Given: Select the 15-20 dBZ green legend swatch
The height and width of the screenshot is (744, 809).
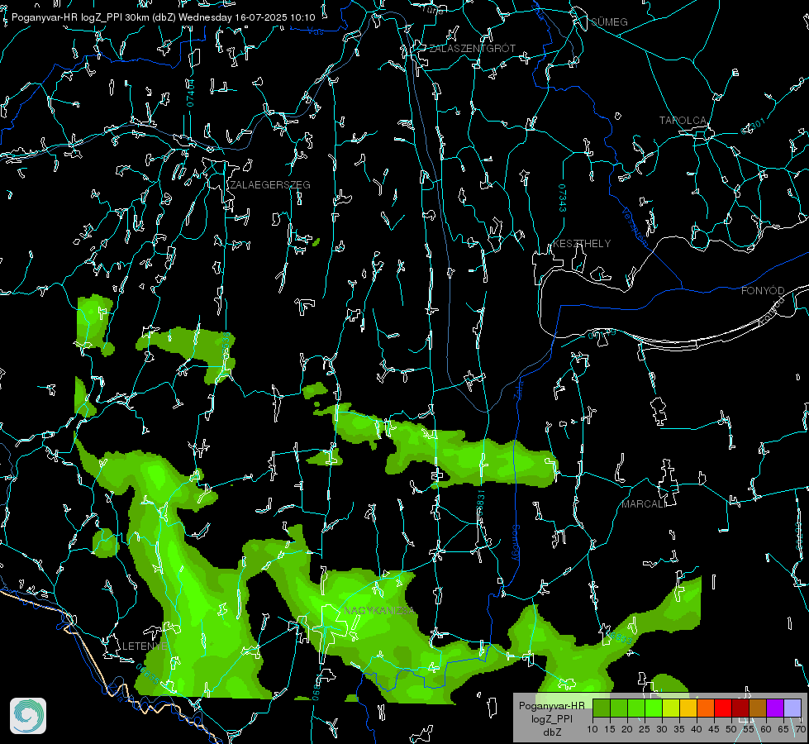Looking at the screenshot, I should 619,708.
